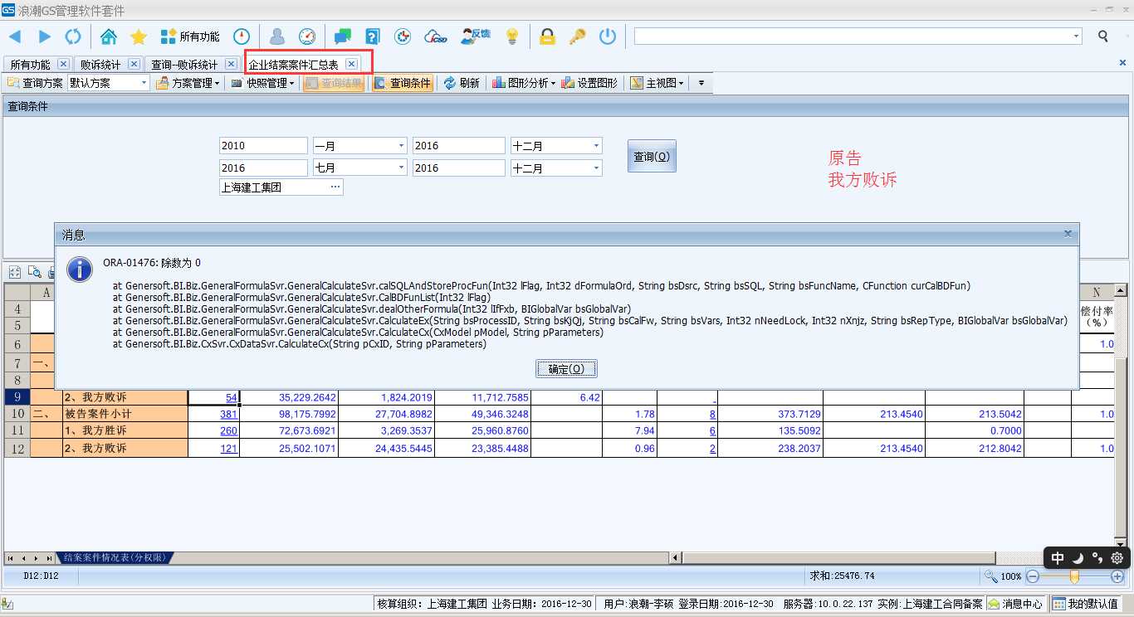Click the IME settings gear icon
Screen dimensions: 1134x617
pyautogui.click(x=1117, y=557)
